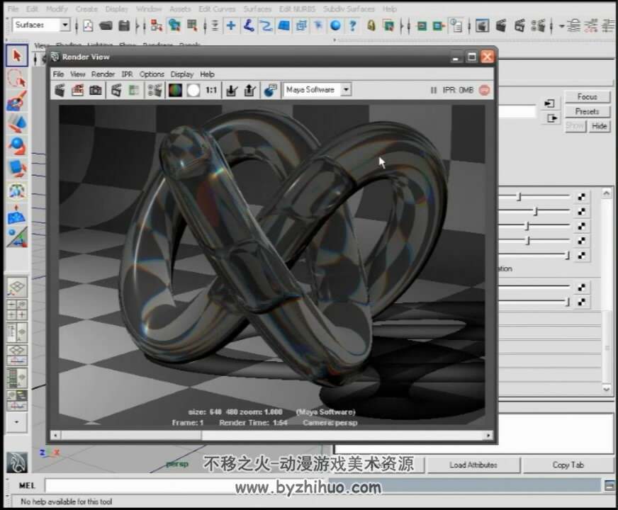
Task: Toggle Pause IPR tuning button
Action: (433, 90)
